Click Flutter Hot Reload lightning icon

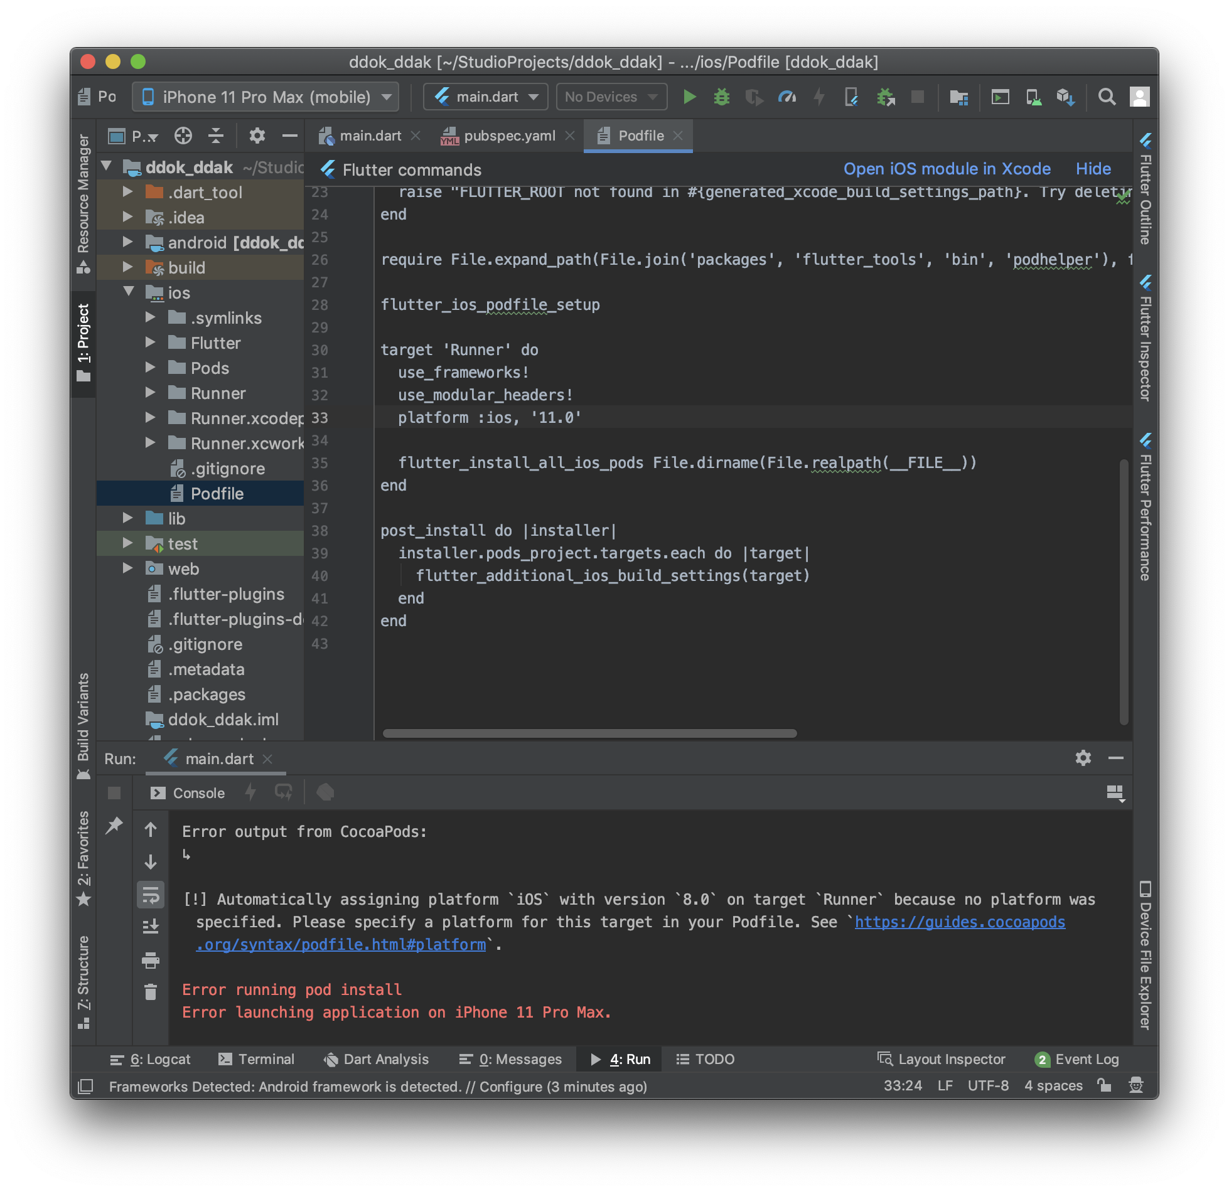click(x=818, y=97)
